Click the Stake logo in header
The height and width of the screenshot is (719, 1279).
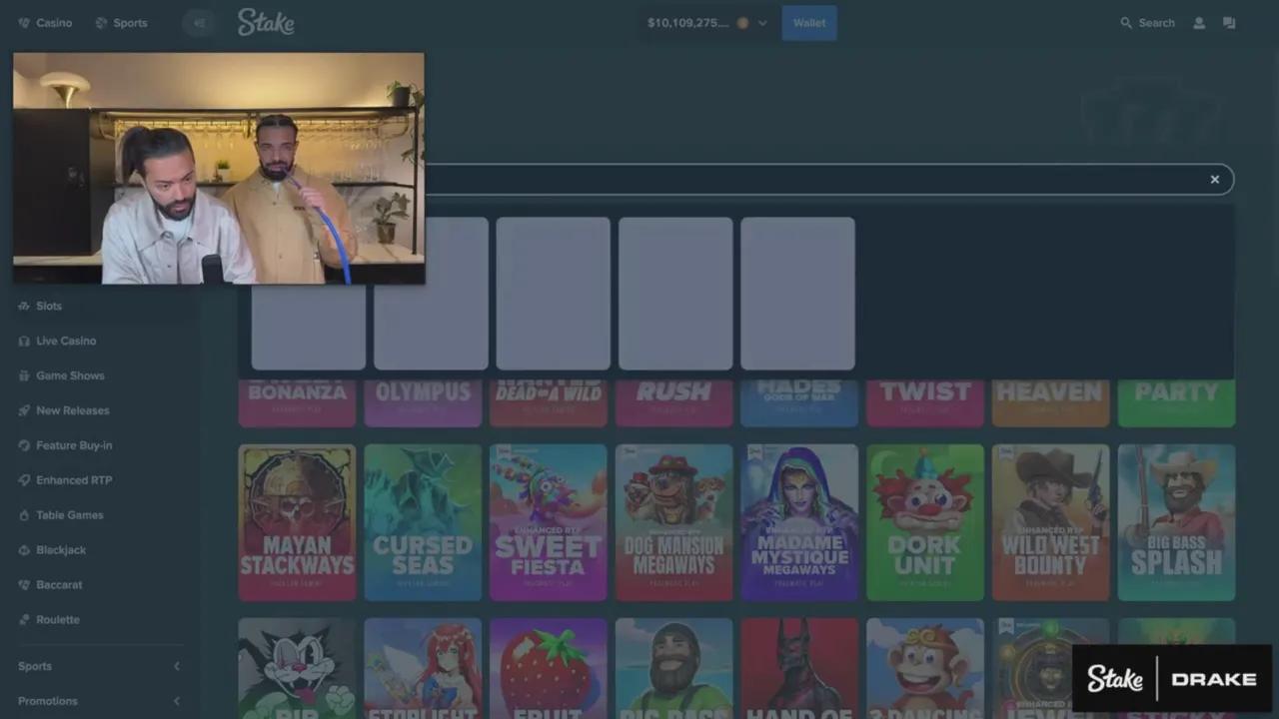(266, 22)
